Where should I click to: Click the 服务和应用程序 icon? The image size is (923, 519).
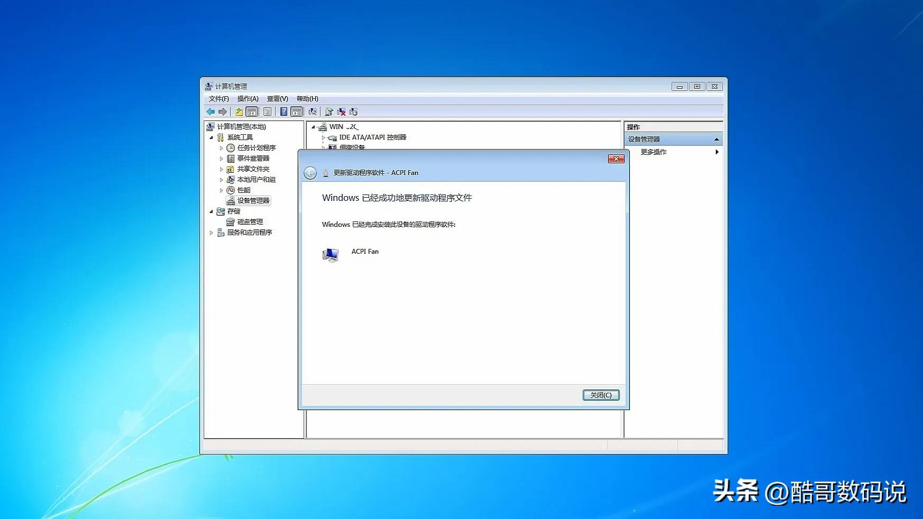220,233
